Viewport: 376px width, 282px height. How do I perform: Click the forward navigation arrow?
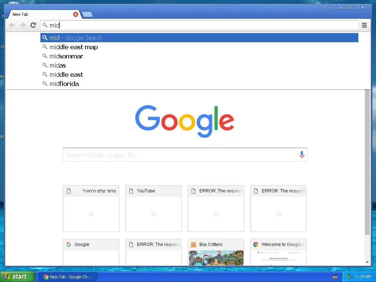22,25
